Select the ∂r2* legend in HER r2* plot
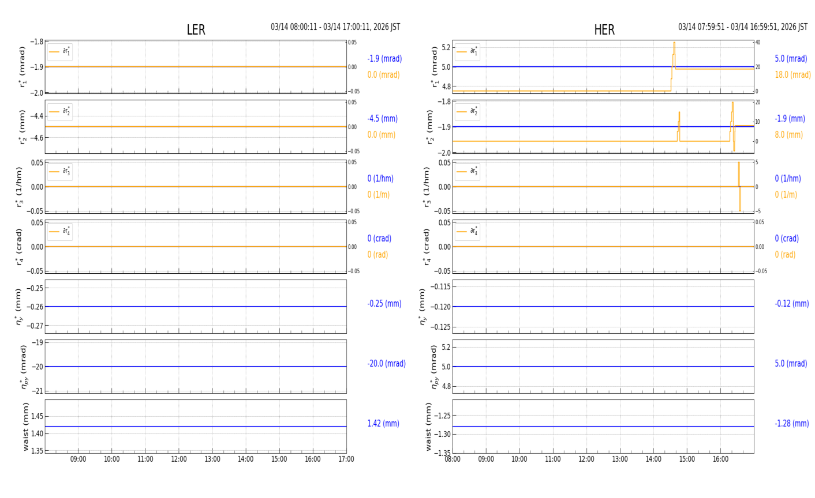 tap(467, 112)
